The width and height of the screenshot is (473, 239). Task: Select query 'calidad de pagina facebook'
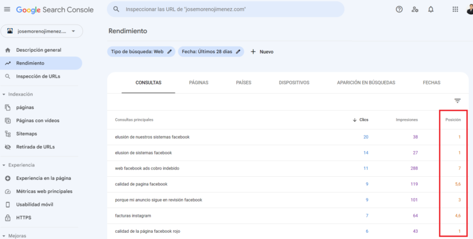point(141,184)
